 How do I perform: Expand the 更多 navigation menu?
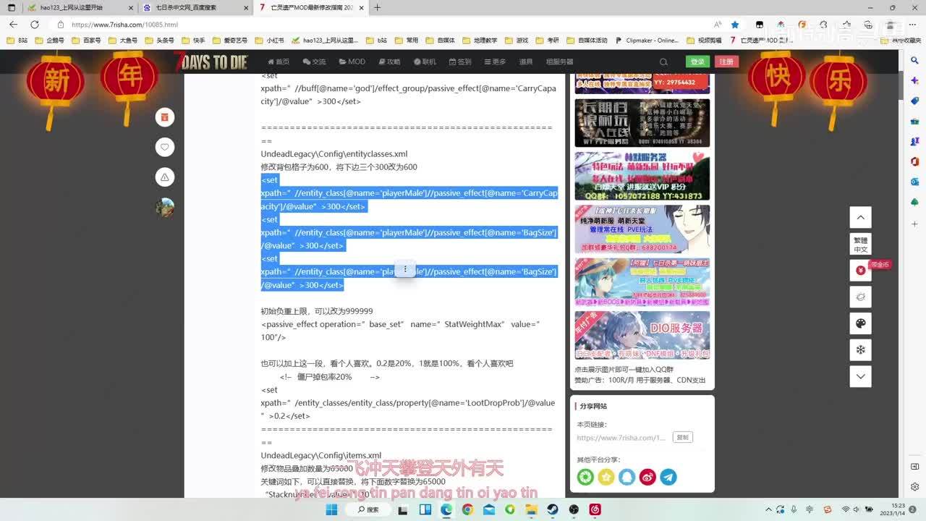tap(495, 62)
